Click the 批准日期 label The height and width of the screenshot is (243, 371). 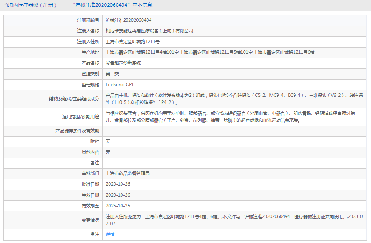tap(90, 184)
